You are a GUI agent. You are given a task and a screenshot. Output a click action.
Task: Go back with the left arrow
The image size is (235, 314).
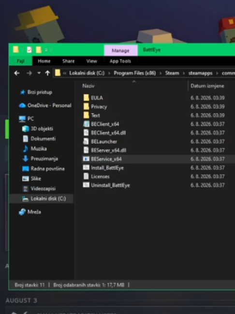pyautogui.click(x=17, y=73)
